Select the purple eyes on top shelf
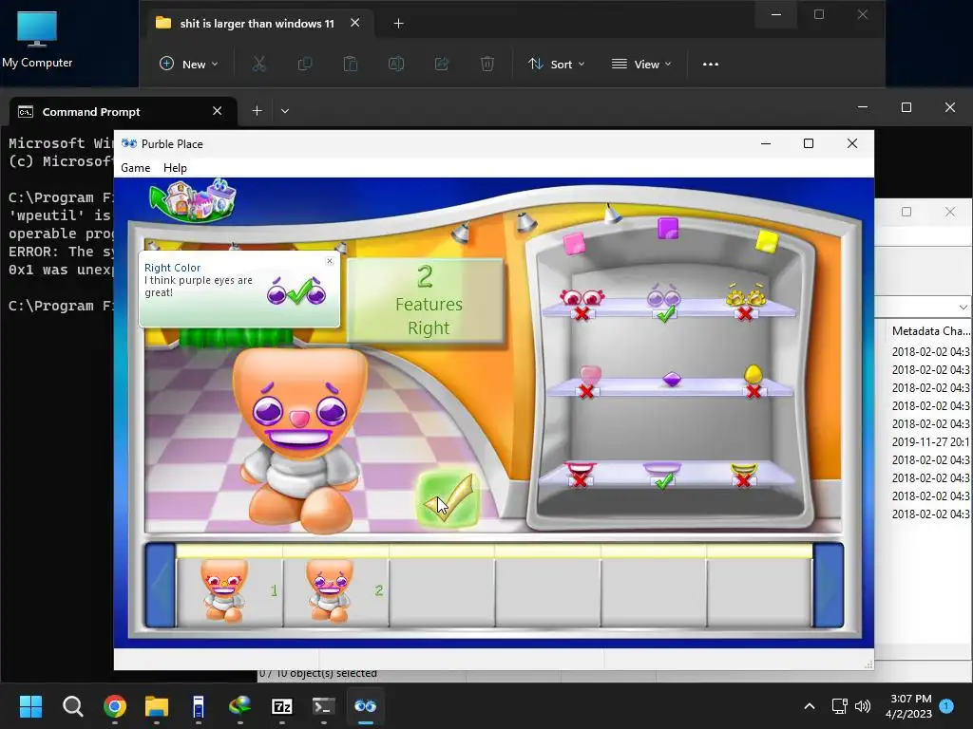This screenshot has height=729, width=973. [x=664, y=296]
